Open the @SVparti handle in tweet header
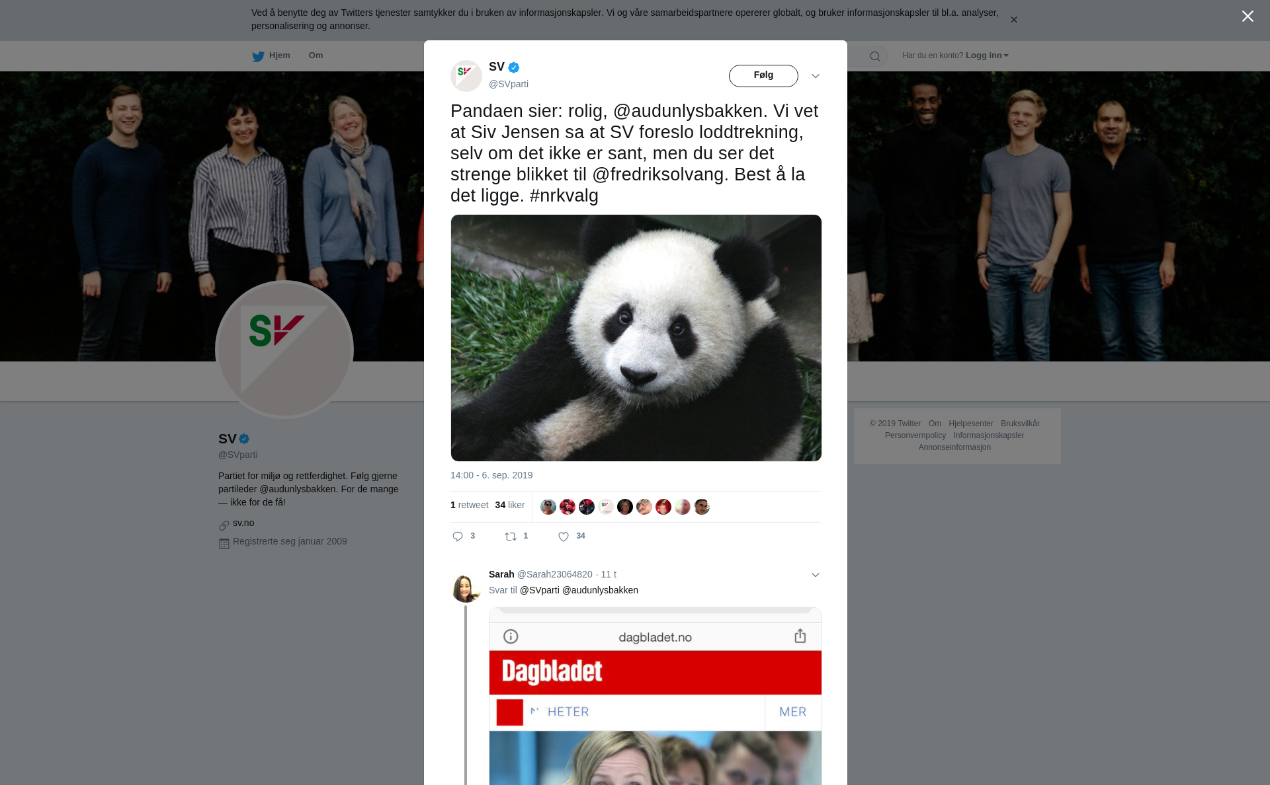The image size is (1270, 785). 509,84
